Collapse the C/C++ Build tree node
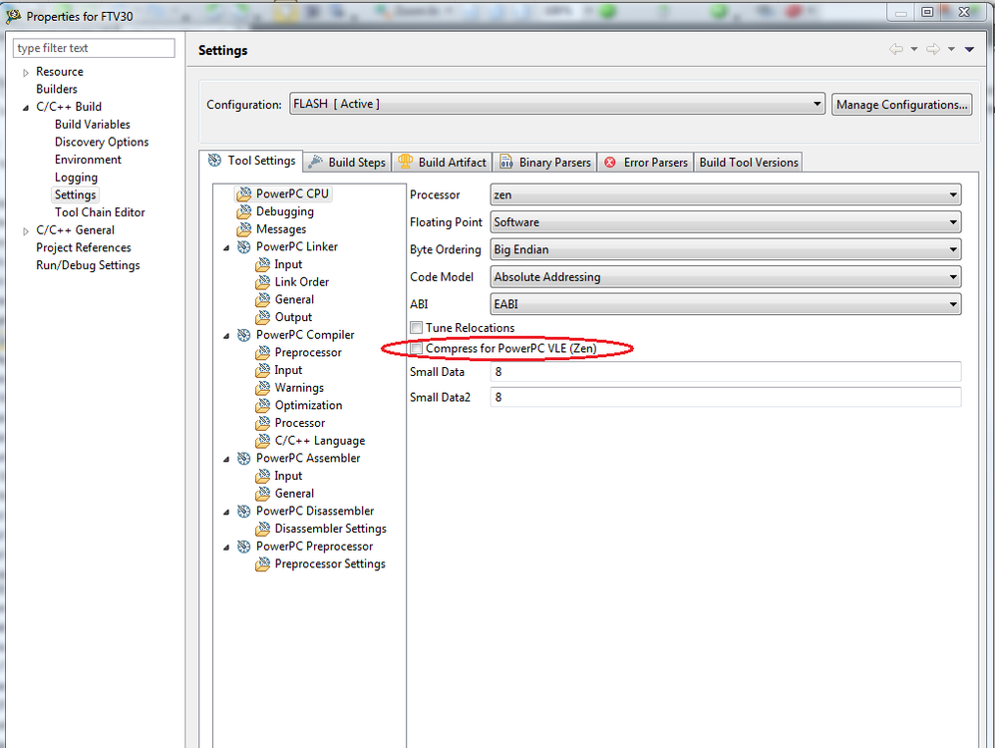Image resolution: width=995 pixels, height=748 pixels. tap(26, 108)
